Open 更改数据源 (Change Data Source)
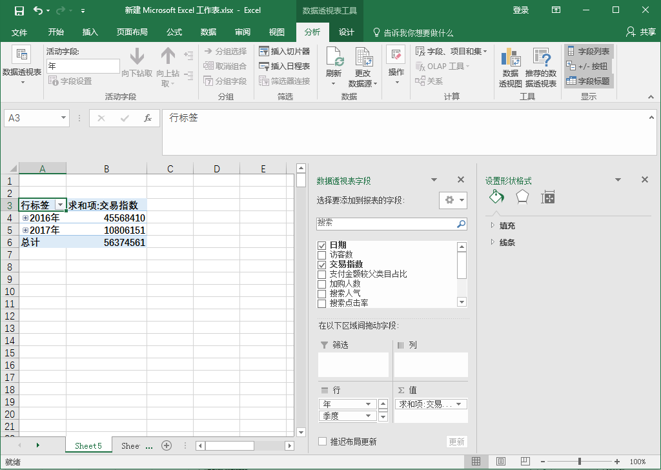Screen dimensions: 661x470 tap(363, 59)
